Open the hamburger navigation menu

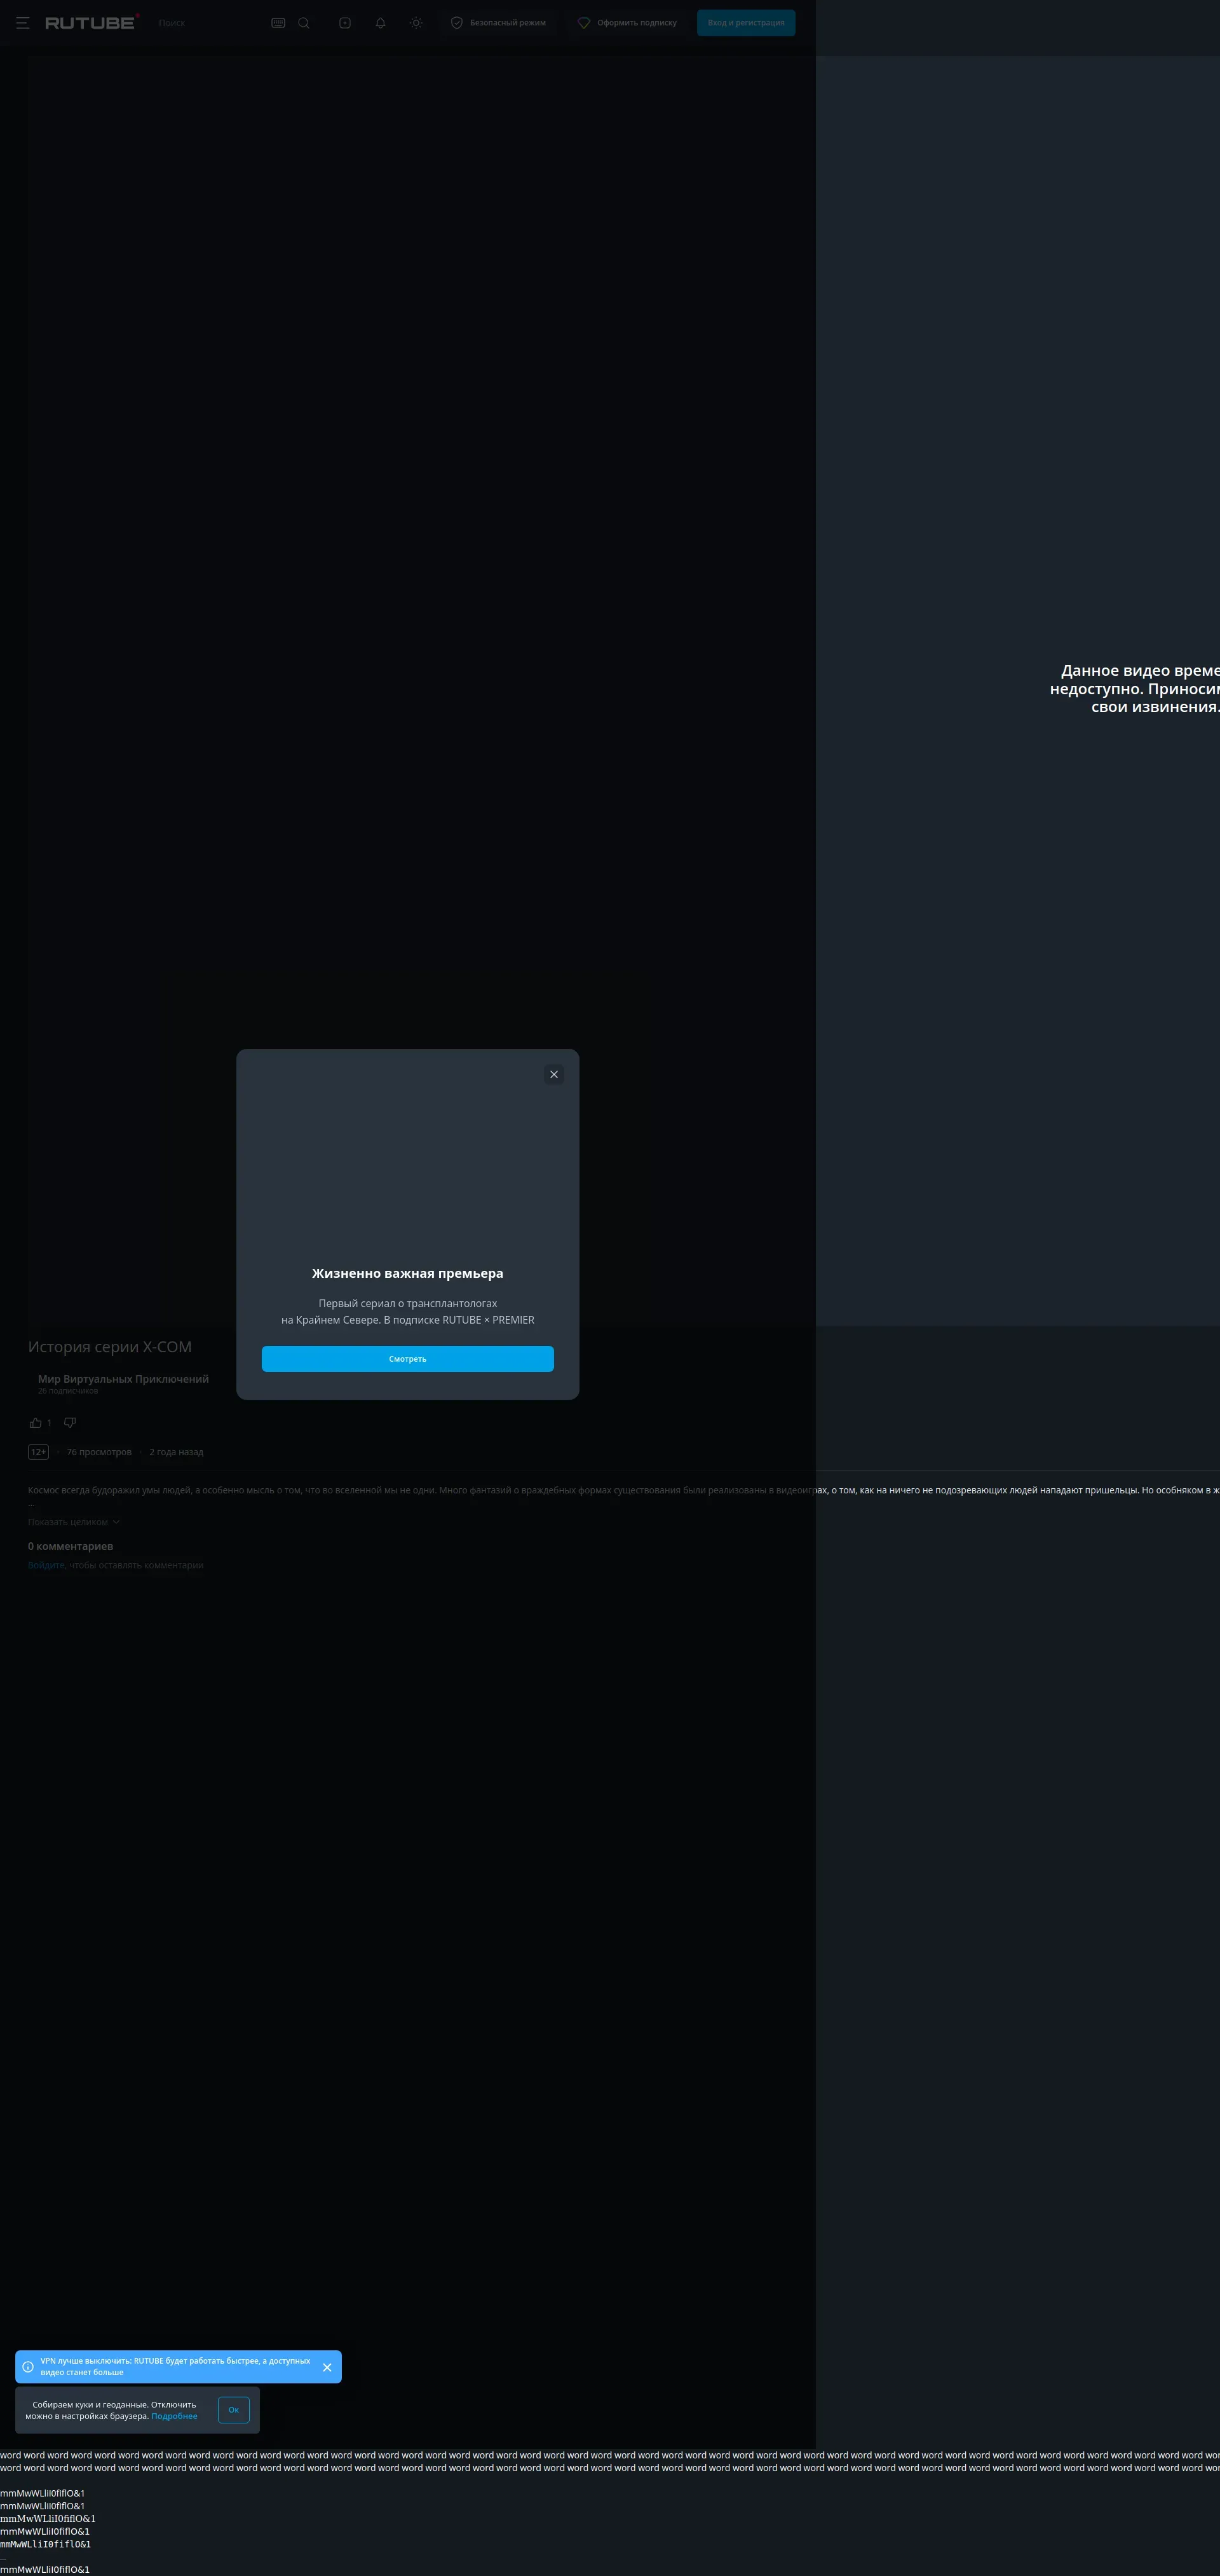(x=23, y=23)
